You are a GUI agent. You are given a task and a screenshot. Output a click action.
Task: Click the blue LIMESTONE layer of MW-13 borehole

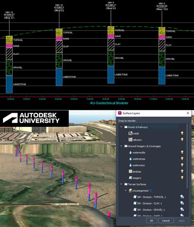(x=9, y=84)
